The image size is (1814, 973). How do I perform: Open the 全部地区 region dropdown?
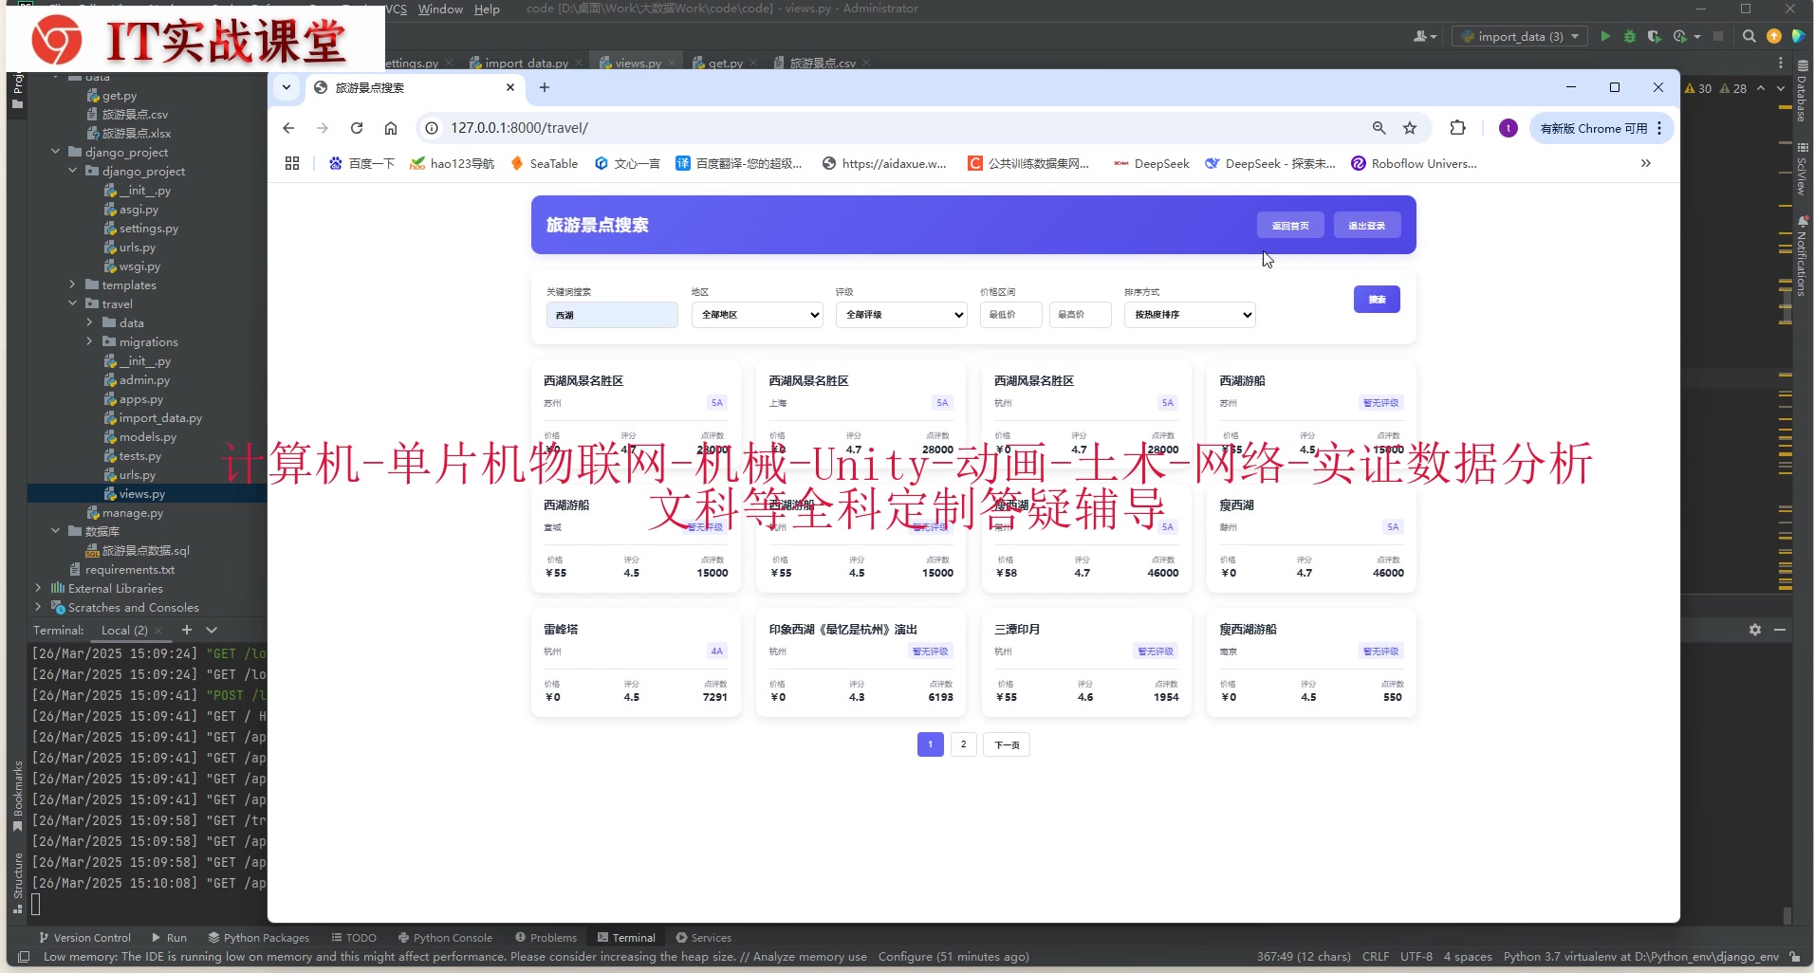pos(757,315)
